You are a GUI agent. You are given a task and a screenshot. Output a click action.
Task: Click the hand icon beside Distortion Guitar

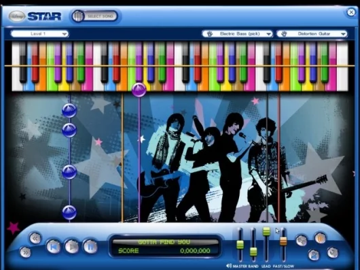tap(284, 34)
